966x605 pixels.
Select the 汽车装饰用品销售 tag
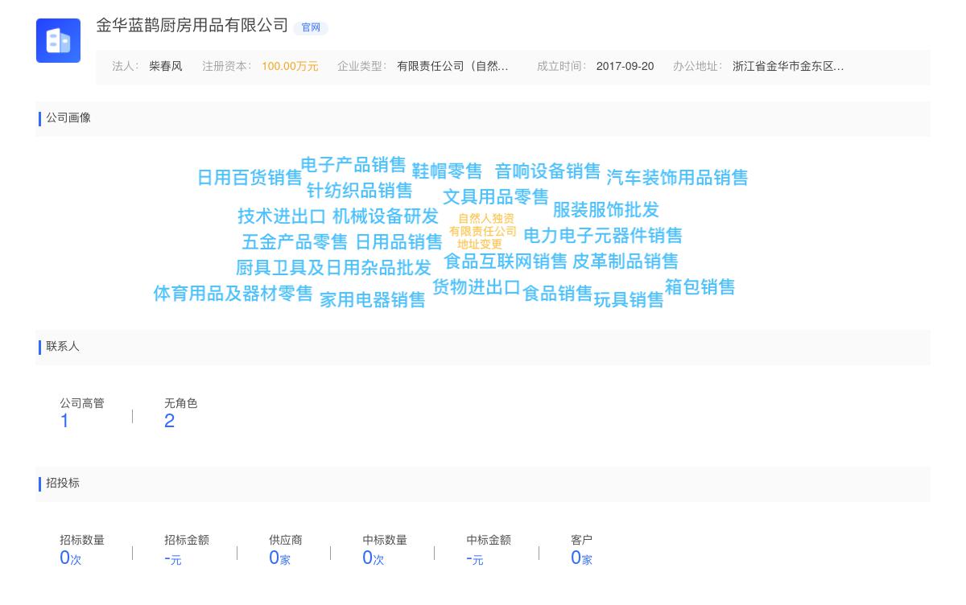pos(677,178)
